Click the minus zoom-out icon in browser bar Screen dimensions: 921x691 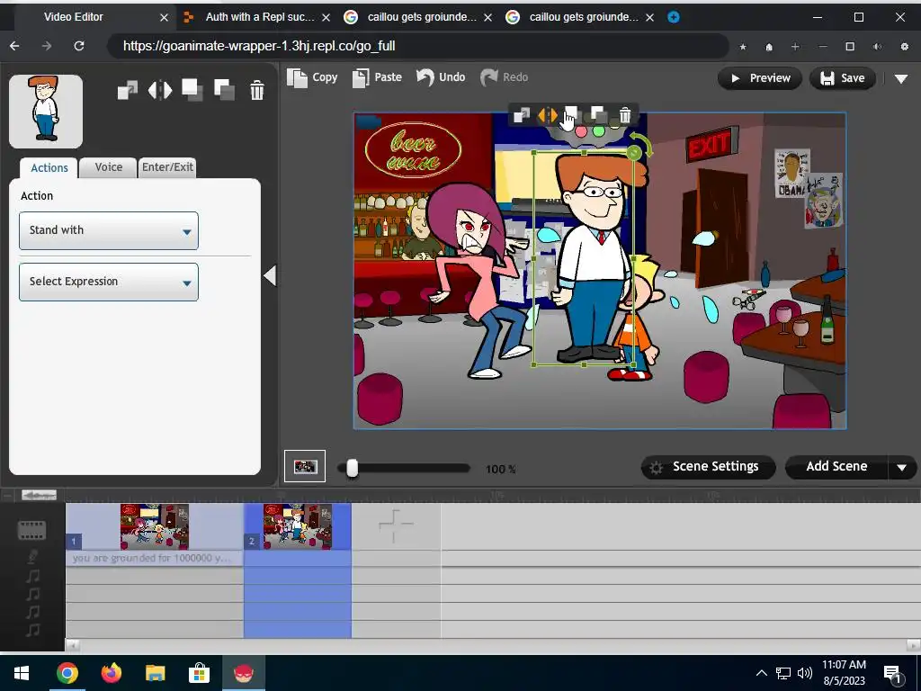coord(823,47)
